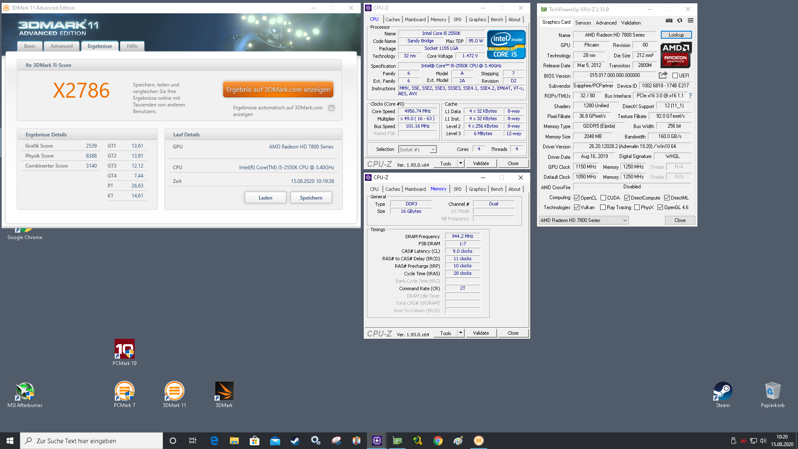Image resolution: width=798 pixels, height=449 pixels.
Task: Click Lookup button in GPU-Z
Action: pyautogui.click(x=676, y=35)
